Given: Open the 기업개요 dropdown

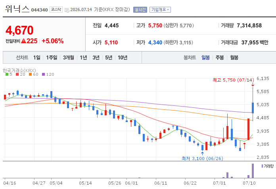Looking at the screenshot, I should pos(160,10).
